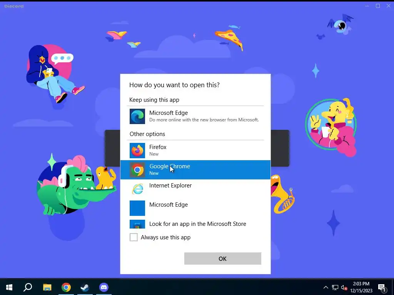Click the Internet Explorer option label
Screen dimensions: 394x295
point(170,186)
